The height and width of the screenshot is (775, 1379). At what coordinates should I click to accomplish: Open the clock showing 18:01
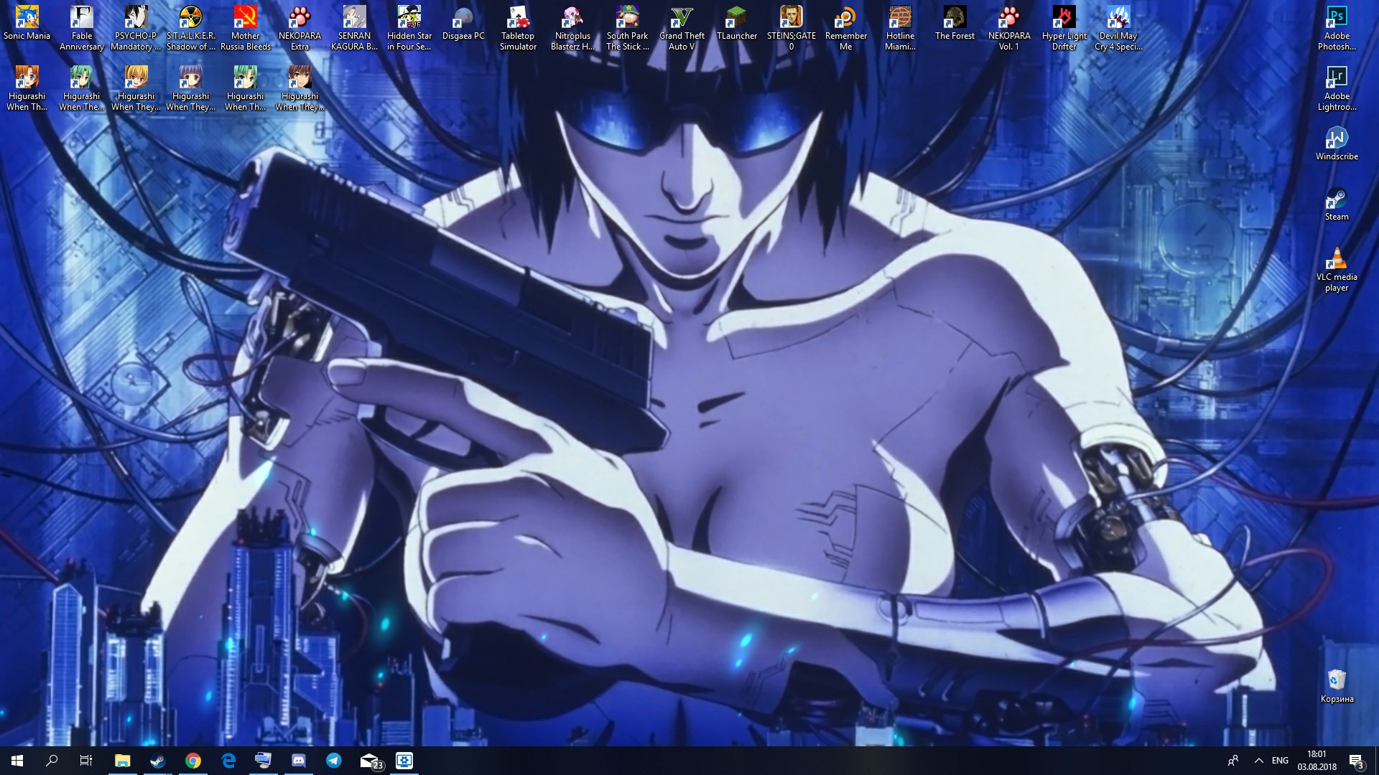pyautogui.click(x=1317, y=761)
